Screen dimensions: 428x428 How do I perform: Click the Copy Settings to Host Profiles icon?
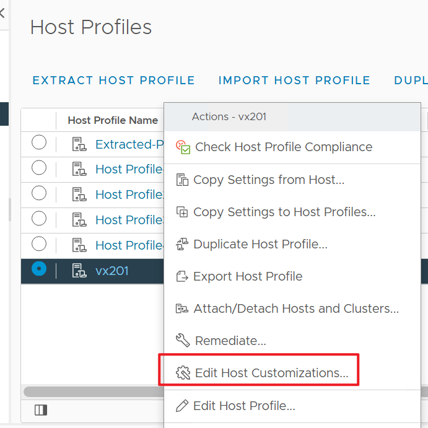[183, 212]
